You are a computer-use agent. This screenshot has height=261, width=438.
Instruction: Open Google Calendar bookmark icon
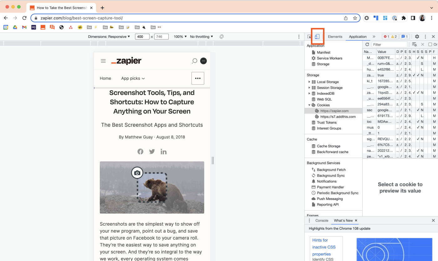(6, 27)
